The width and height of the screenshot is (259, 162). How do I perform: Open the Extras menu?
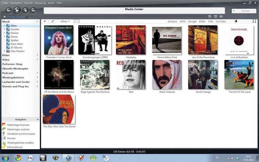tap(51, 3)
